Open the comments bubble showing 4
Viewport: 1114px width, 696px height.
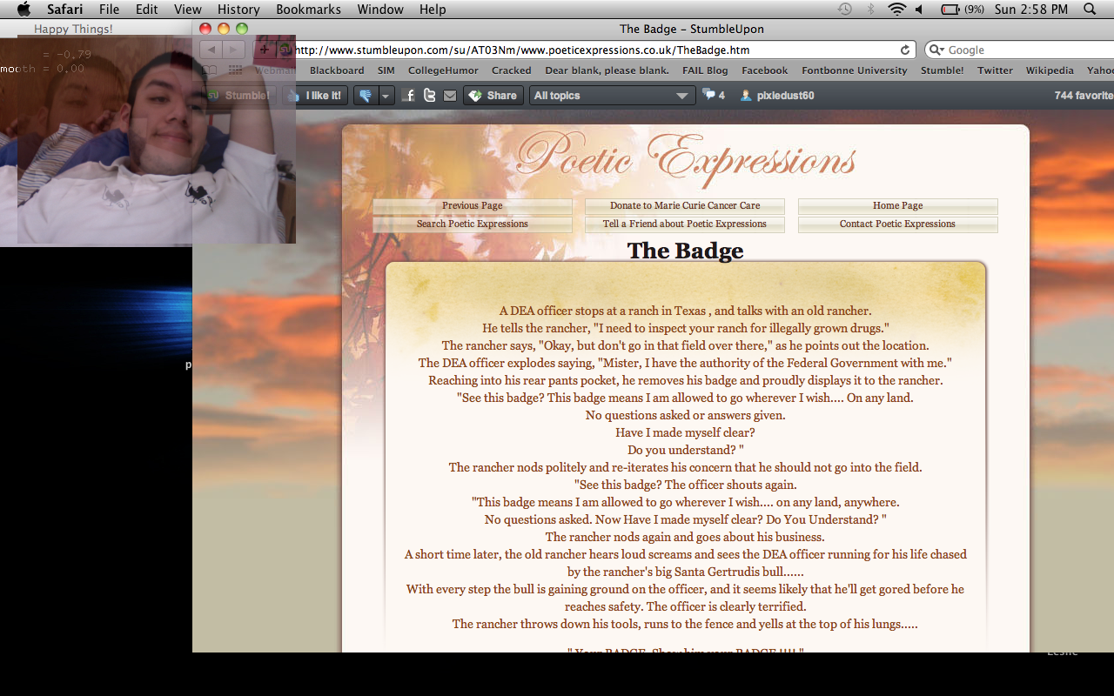click(x=714, y=95)
